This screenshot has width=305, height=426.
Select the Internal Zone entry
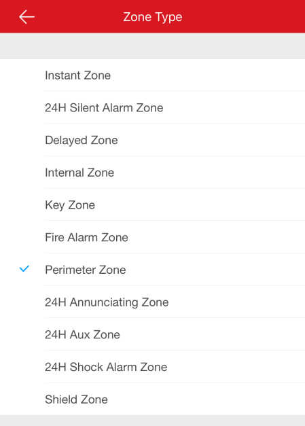tap(152, 173)
